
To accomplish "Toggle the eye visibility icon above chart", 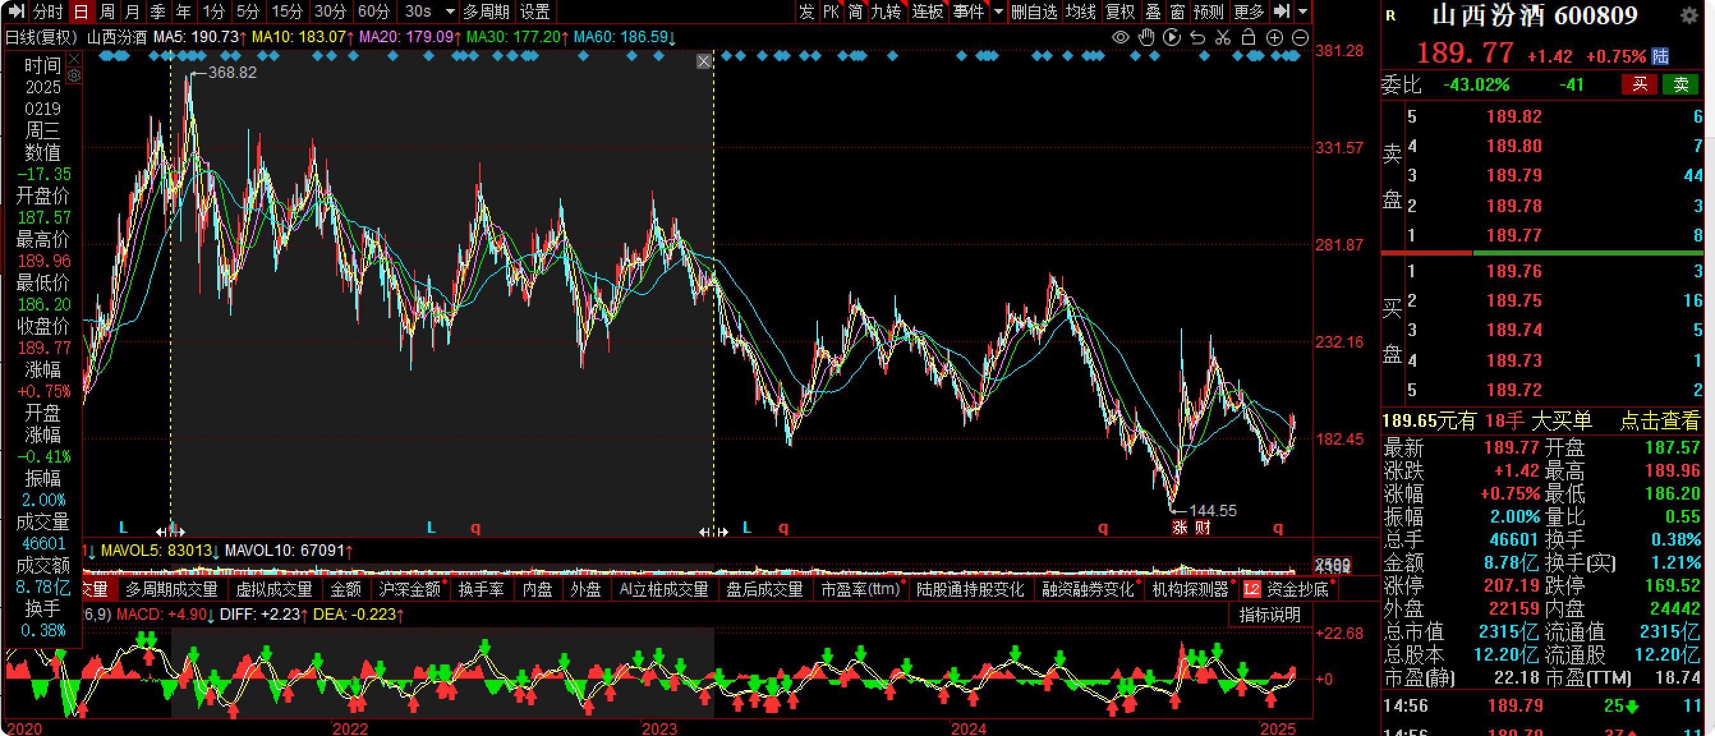I will pyautogui.click(x=1121, y=38).
